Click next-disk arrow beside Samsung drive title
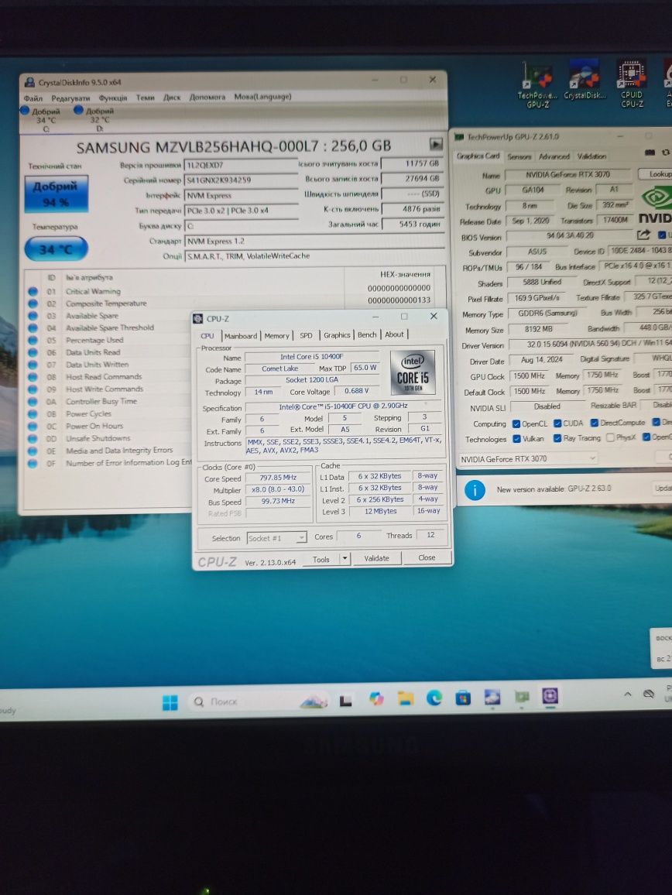 436,144
